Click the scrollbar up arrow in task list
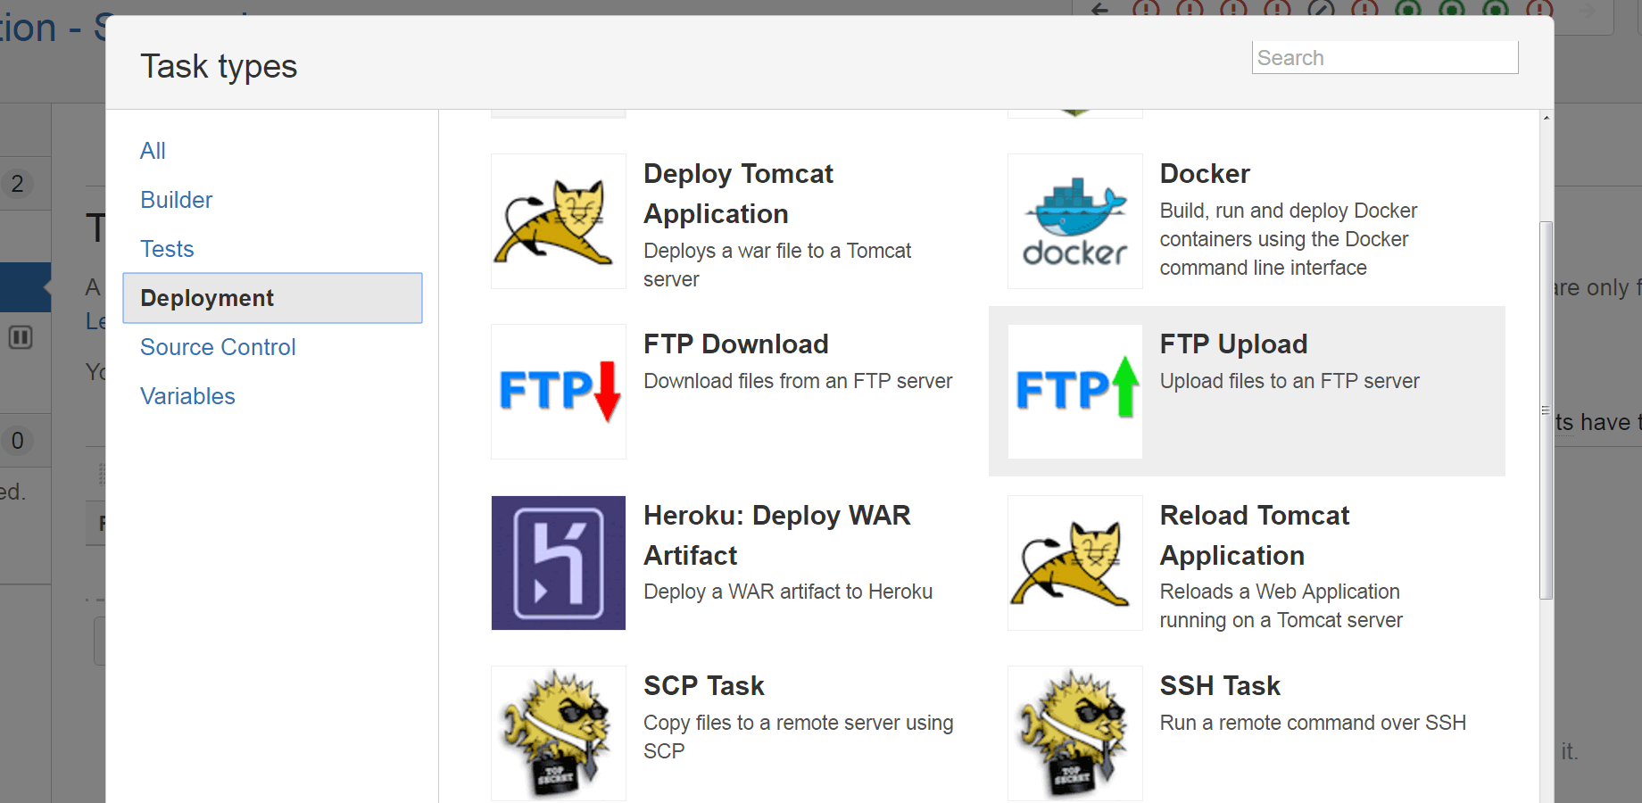Viewport: 1642px width, 803px height. (x=1547, y=118)
